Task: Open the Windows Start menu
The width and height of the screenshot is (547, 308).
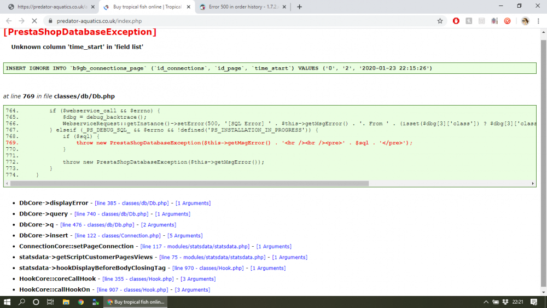Action: [x=7, y=302]
